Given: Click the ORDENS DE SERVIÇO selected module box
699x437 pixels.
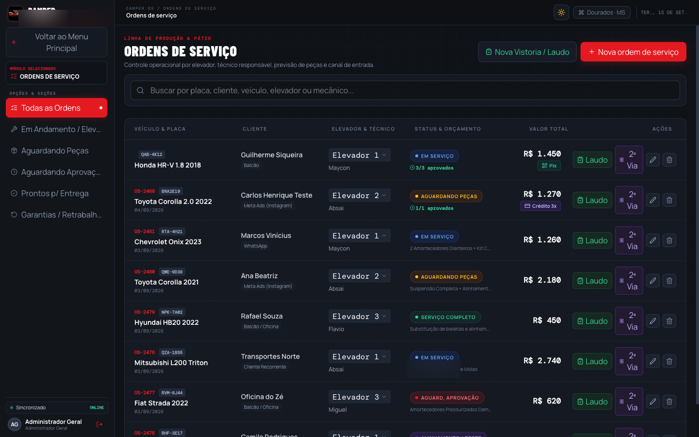Looking at the screenshot, I should [x=56, y=73].
